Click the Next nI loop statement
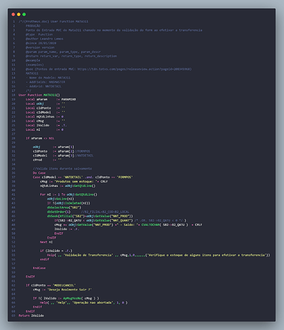Screen dimensions: 284x330 (46, 242)
